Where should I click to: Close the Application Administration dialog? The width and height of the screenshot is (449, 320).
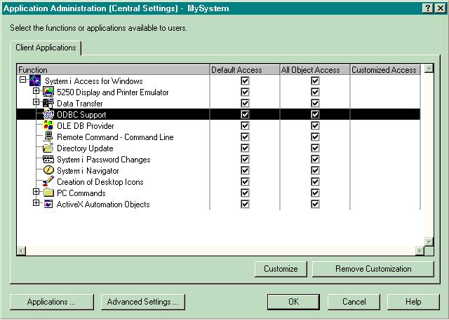[440, 8]
